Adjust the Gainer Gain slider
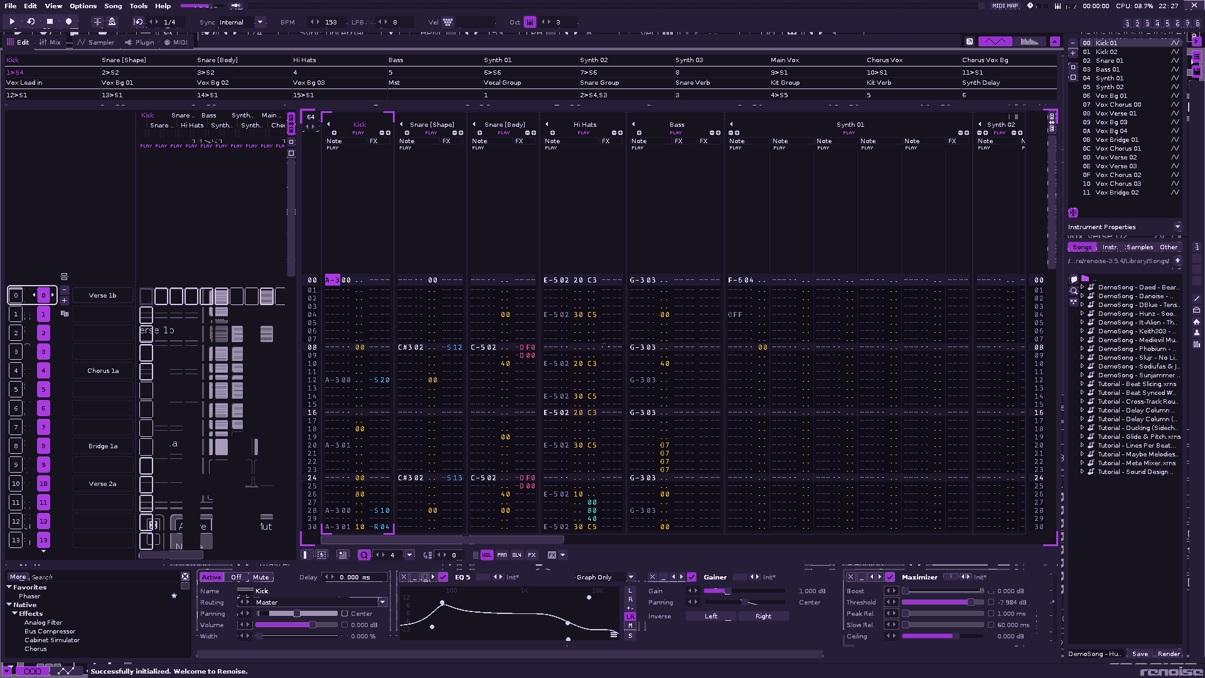Image resolution: width=1205 pixels, height=678 pixels. point(744,591)
